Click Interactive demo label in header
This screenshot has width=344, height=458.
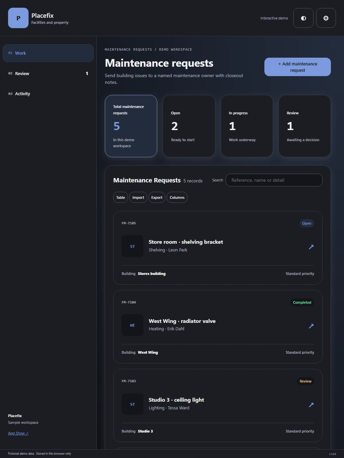(274, 18)
